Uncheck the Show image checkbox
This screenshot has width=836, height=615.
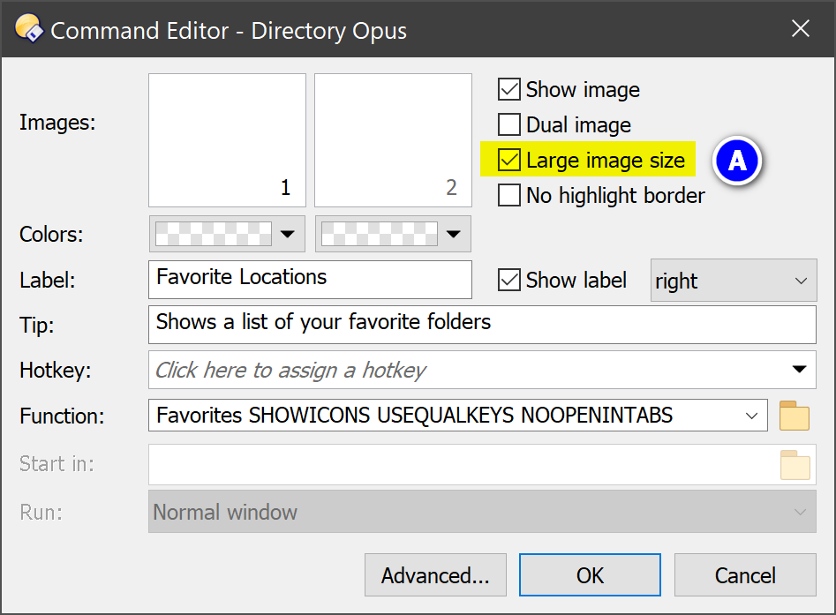(x=509, y=89)
